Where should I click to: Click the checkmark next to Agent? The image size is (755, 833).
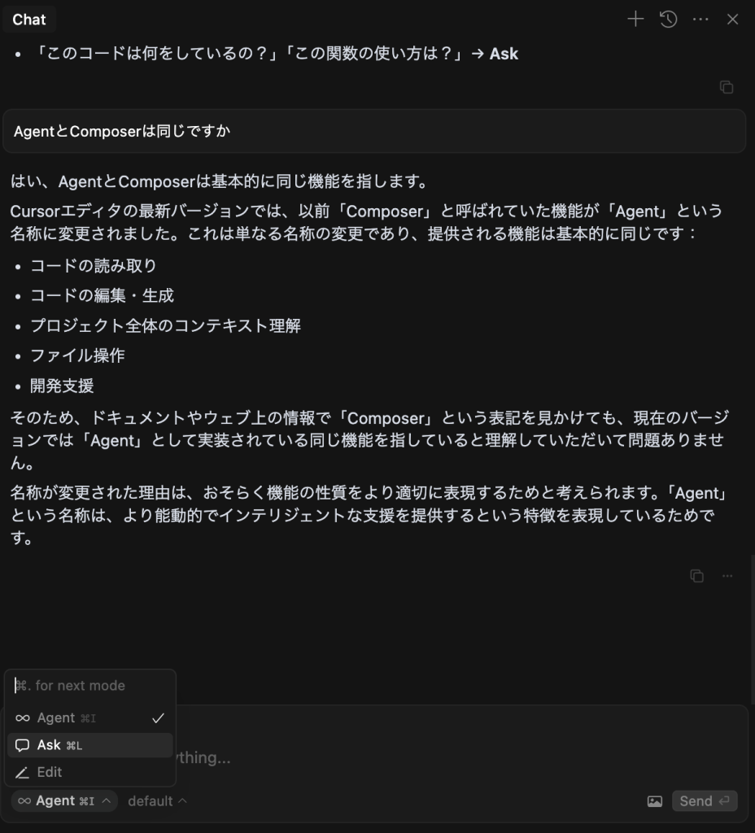tap(158, 717)
